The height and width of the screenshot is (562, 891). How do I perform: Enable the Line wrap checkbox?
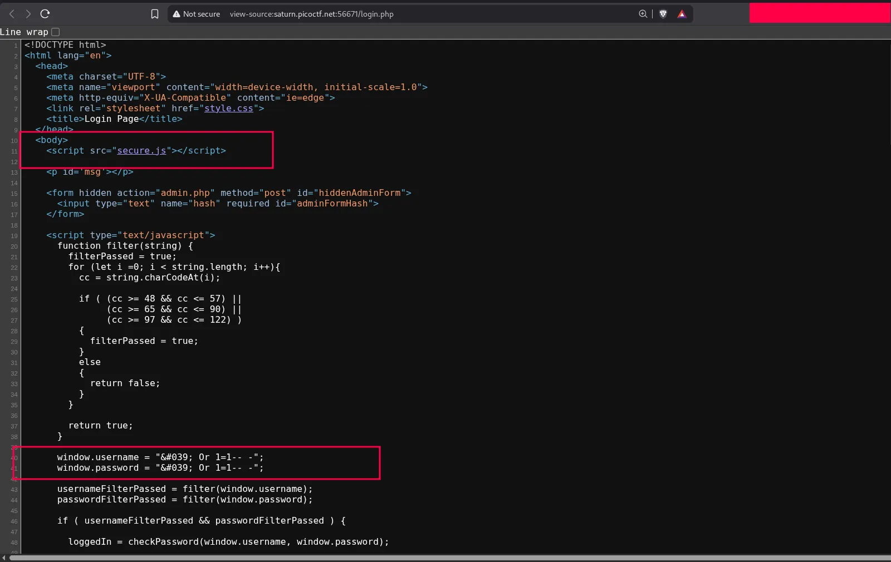pyautogui.click(x=55, y=32)
